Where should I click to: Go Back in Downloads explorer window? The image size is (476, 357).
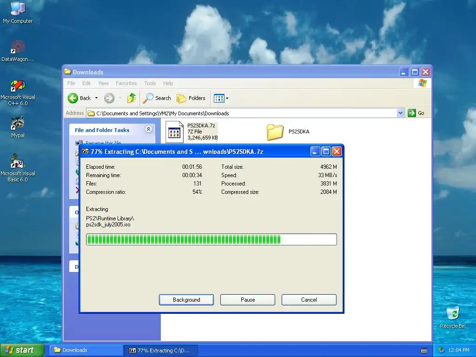pos(79,98)
